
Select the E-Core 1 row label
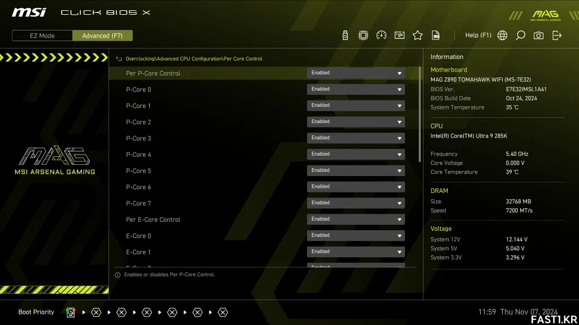coord(139,252)
